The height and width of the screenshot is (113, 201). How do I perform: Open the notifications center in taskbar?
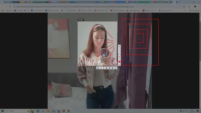[x=198, y=111]
